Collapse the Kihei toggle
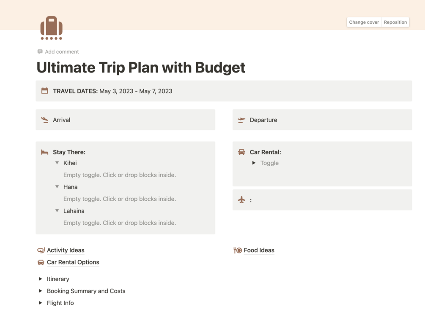Viewport: 425px width, 323px height. [57, 163]
